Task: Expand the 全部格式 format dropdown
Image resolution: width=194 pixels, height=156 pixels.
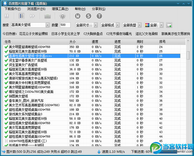Action: [x=118, y=25]
